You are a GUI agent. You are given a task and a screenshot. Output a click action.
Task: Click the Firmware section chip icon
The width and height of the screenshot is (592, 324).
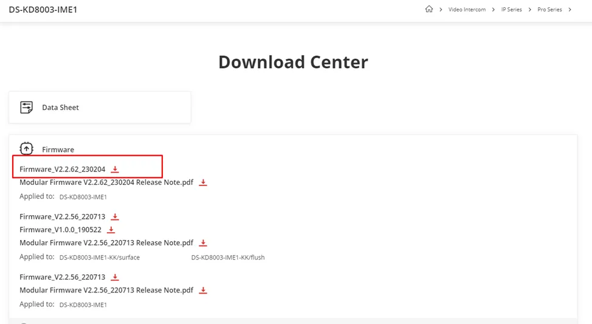(x=27, y=149)
